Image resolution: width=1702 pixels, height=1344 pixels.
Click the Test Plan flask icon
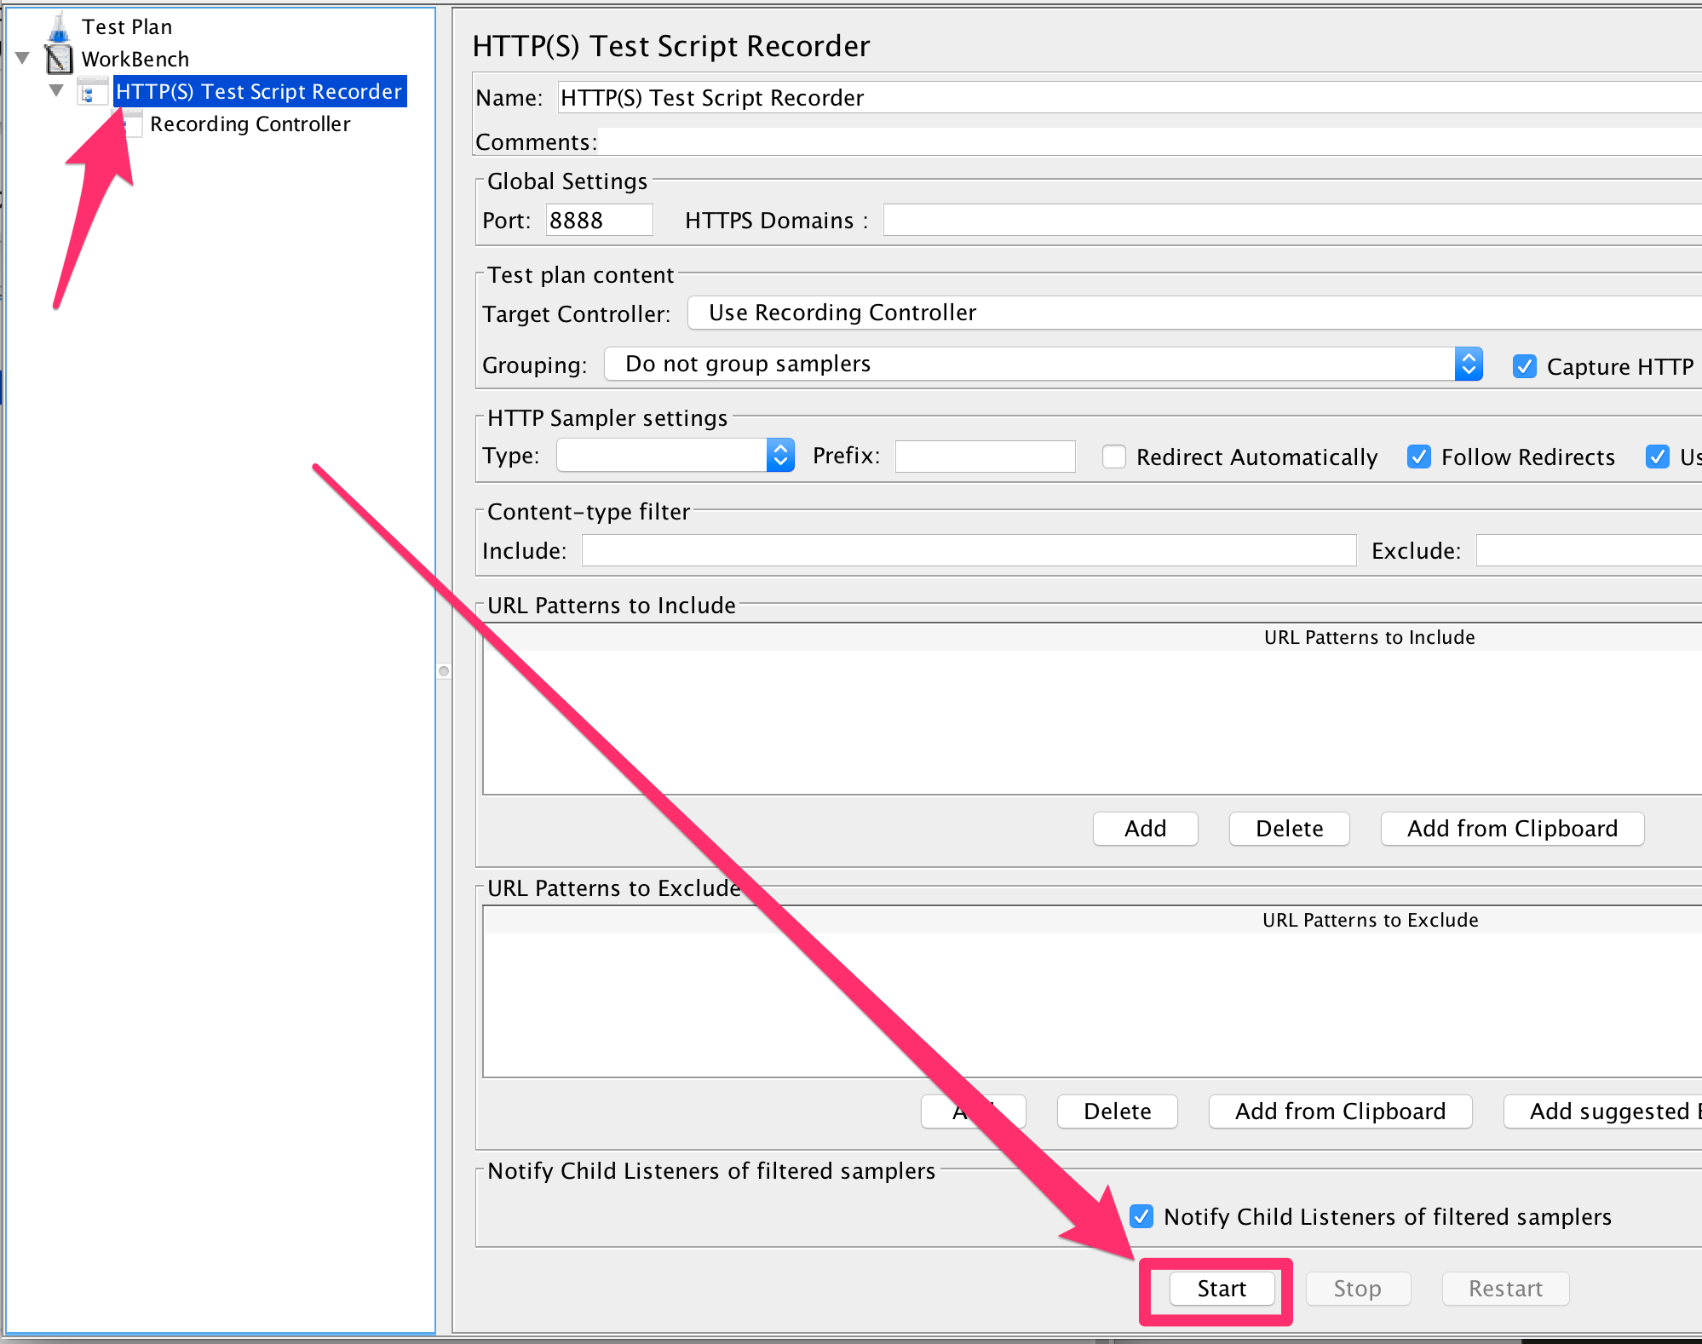click(59, 27)
